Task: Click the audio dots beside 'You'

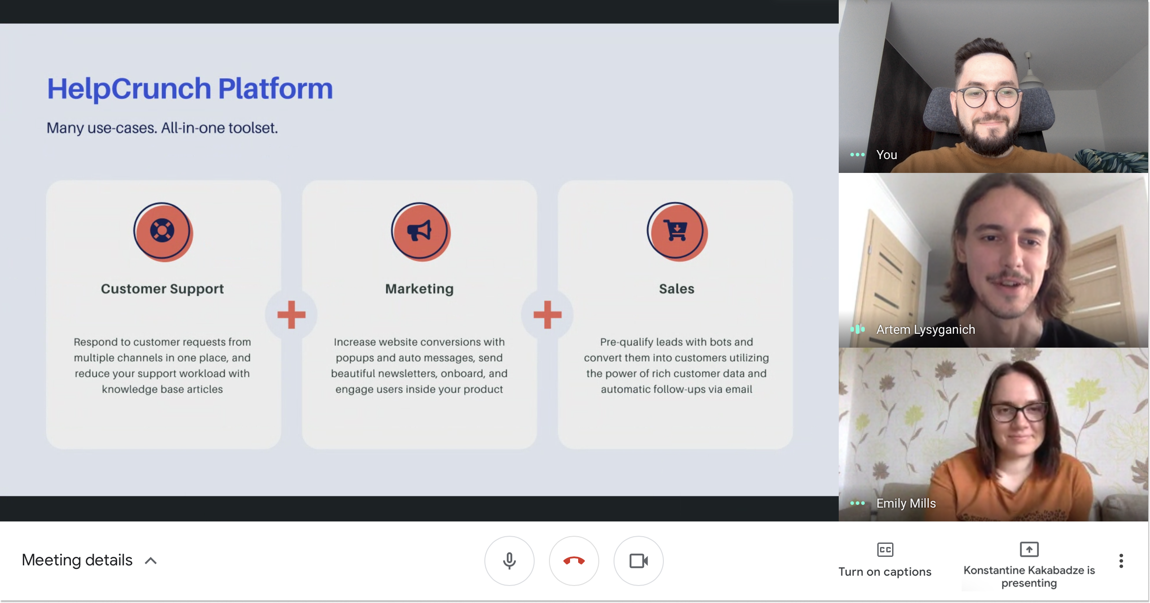Action: 857,155
